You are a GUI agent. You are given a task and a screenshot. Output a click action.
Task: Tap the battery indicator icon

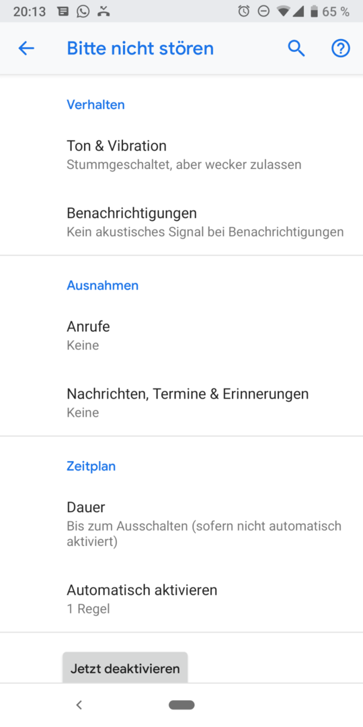(315, 11)
